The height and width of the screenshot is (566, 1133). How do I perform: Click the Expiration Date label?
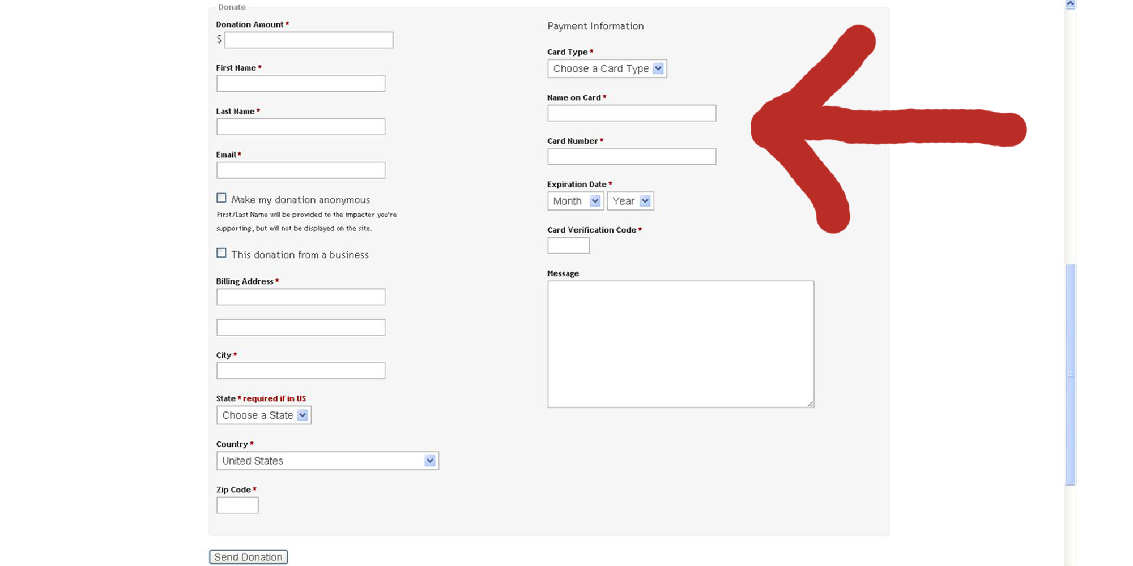click(x=577, y=185)
